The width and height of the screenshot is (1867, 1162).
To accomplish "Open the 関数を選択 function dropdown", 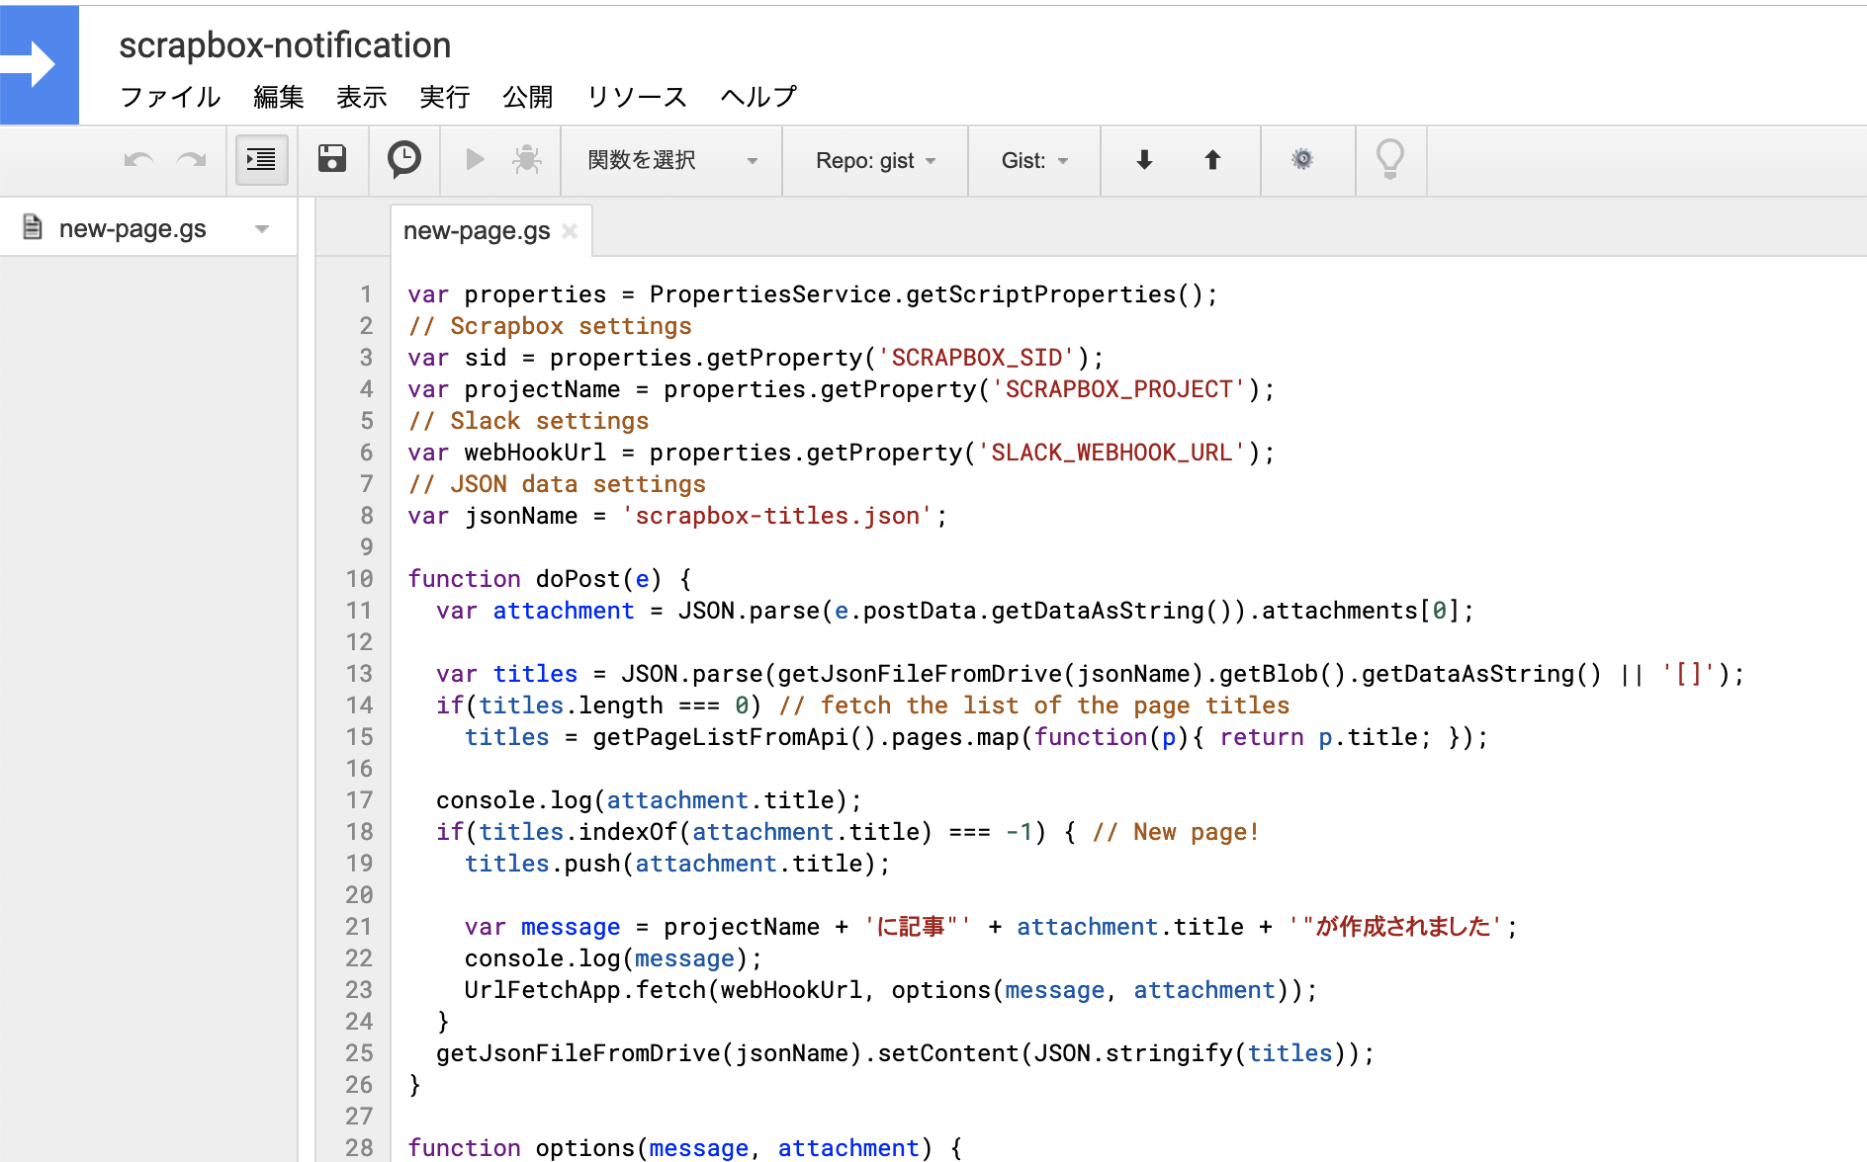I will pos(670,160).
